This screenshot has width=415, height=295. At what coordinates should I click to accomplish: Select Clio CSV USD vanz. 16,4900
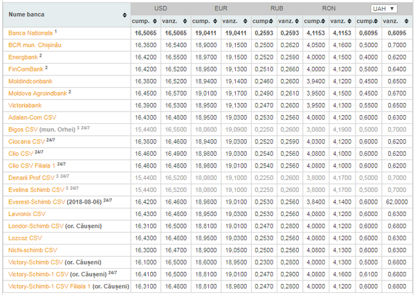(x=176, y=154)
